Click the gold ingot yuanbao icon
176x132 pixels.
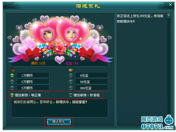71,70
